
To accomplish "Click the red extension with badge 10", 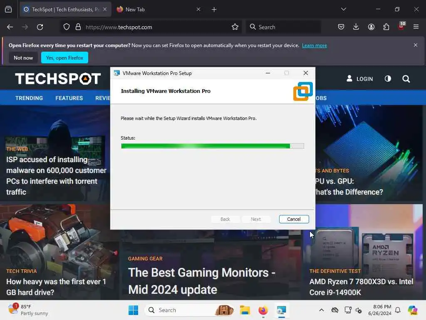I will (x=401, y=26).
